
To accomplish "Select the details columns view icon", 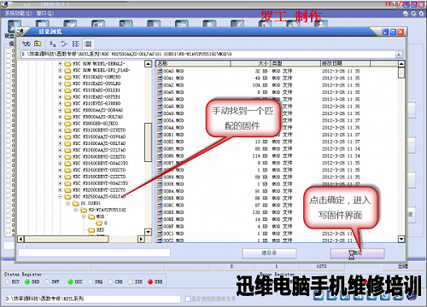I will 88,43.
